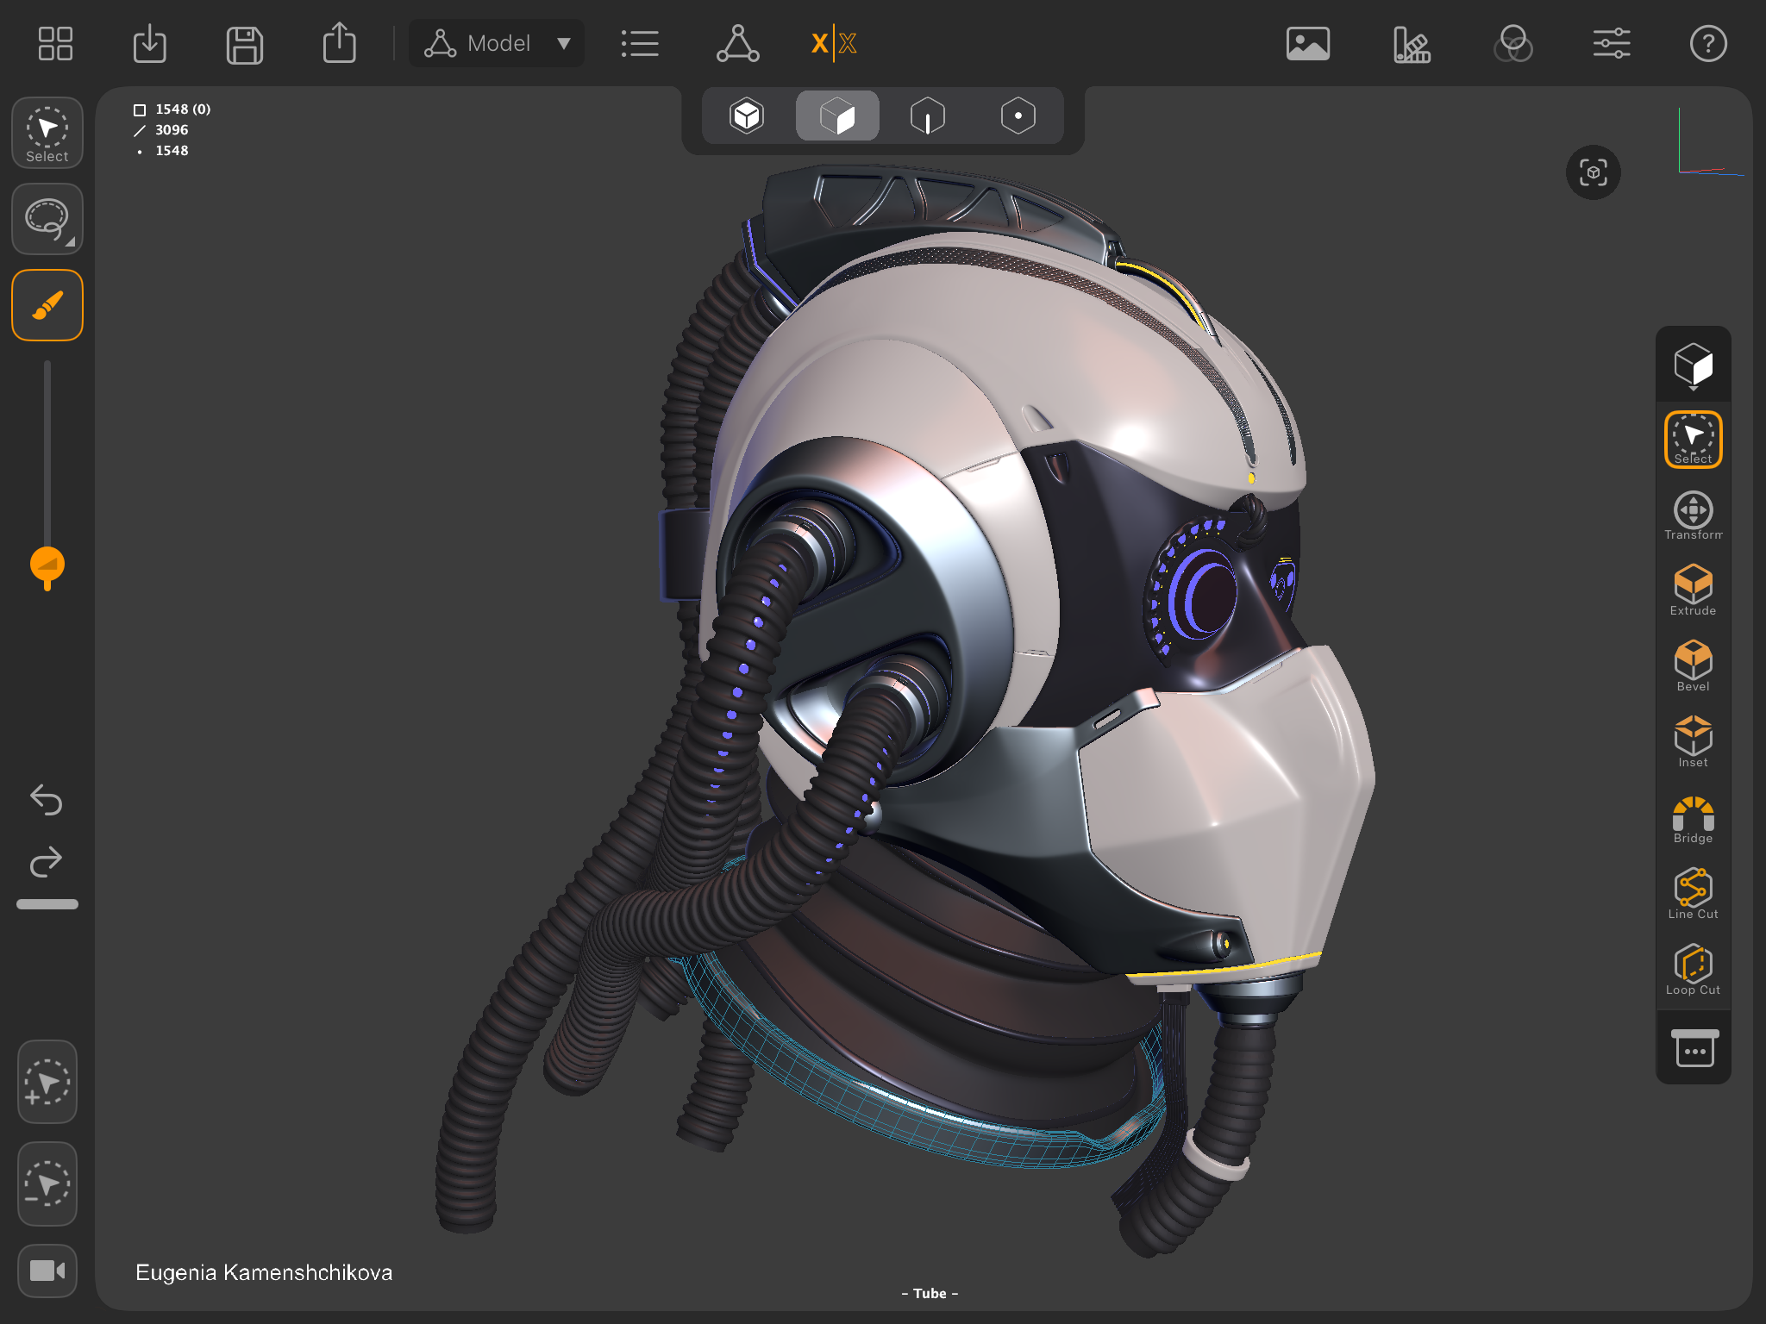Open the four-square grid menu
The height and width of the screenshot is (1324, 1766).
tap(55, 43)
